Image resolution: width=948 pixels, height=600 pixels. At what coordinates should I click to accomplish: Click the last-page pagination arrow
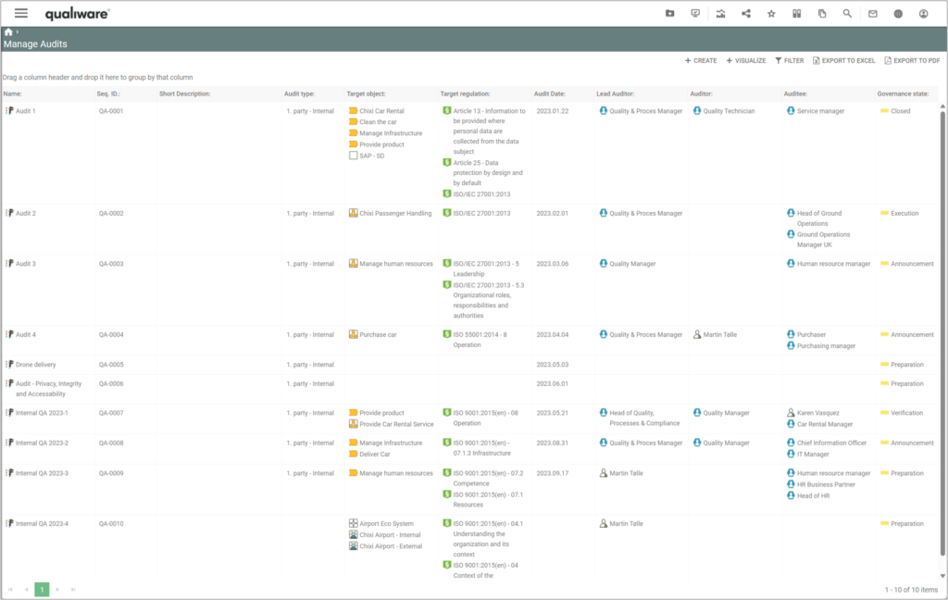[73, 589]
